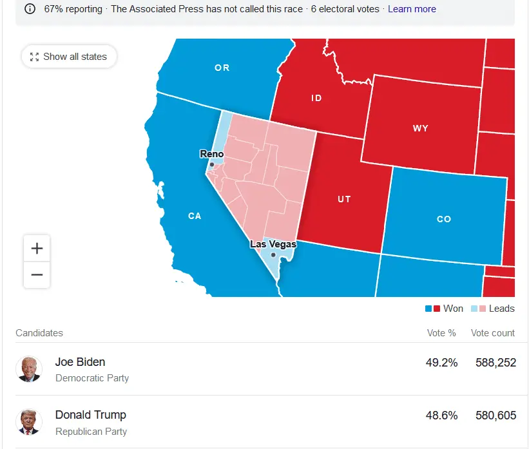The height and width of the screenshot is (449, 529).
Task: Open the Learn more link
Action: point(412,9)
